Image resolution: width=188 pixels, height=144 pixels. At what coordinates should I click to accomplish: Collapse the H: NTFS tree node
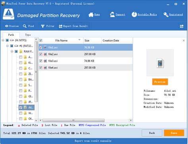(x=3, y=40)
